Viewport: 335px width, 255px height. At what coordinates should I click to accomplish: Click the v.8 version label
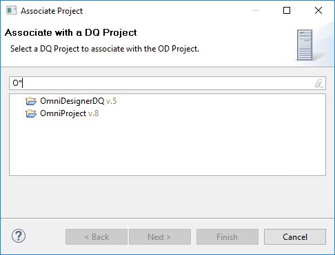pos(93,113)
